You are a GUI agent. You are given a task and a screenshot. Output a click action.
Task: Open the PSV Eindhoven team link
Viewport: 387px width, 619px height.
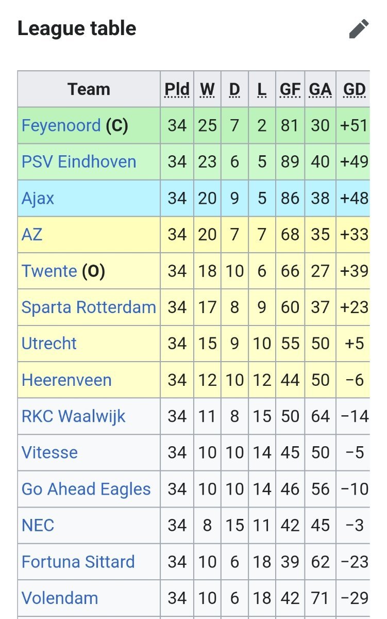tap(79, 161)
